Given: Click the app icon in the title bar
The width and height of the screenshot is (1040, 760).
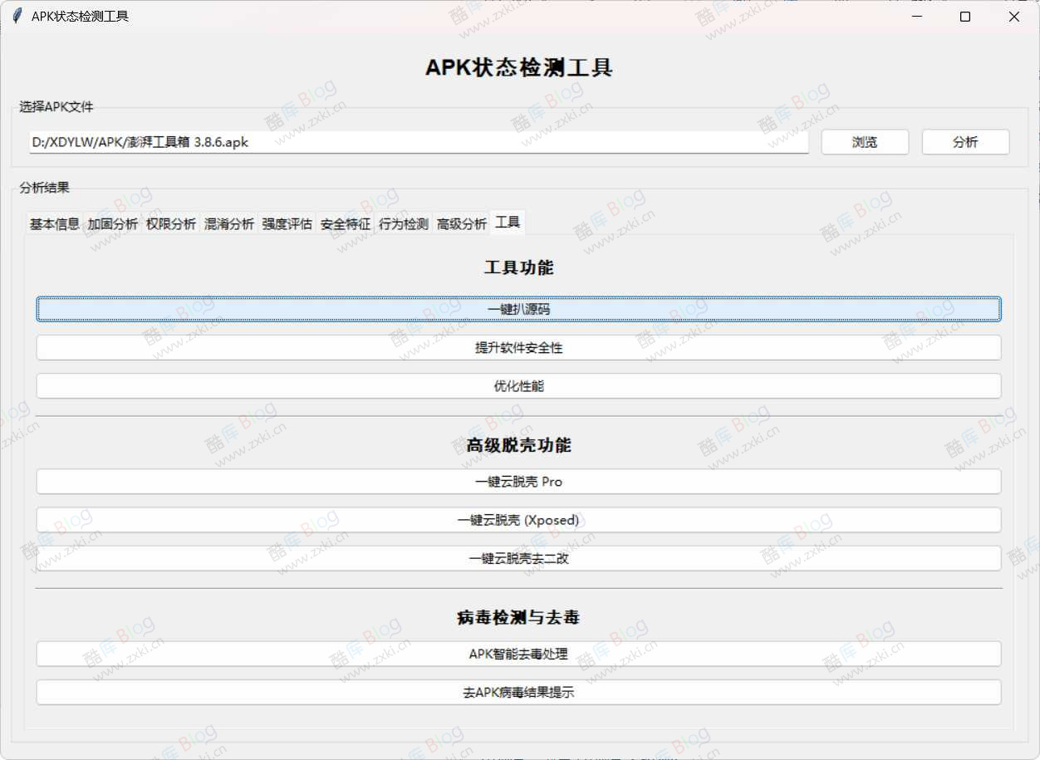Looking at the screenshot, I should coord(16,16).
